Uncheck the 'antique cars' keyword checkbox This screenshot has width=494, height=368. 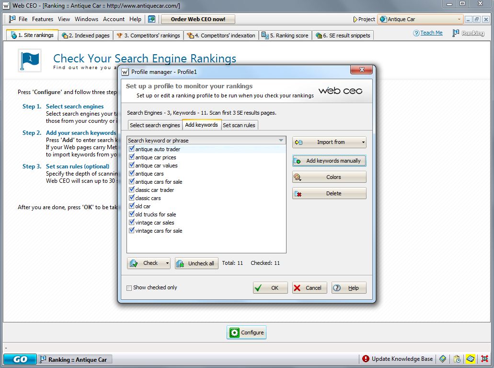click(x=132, y=173)
